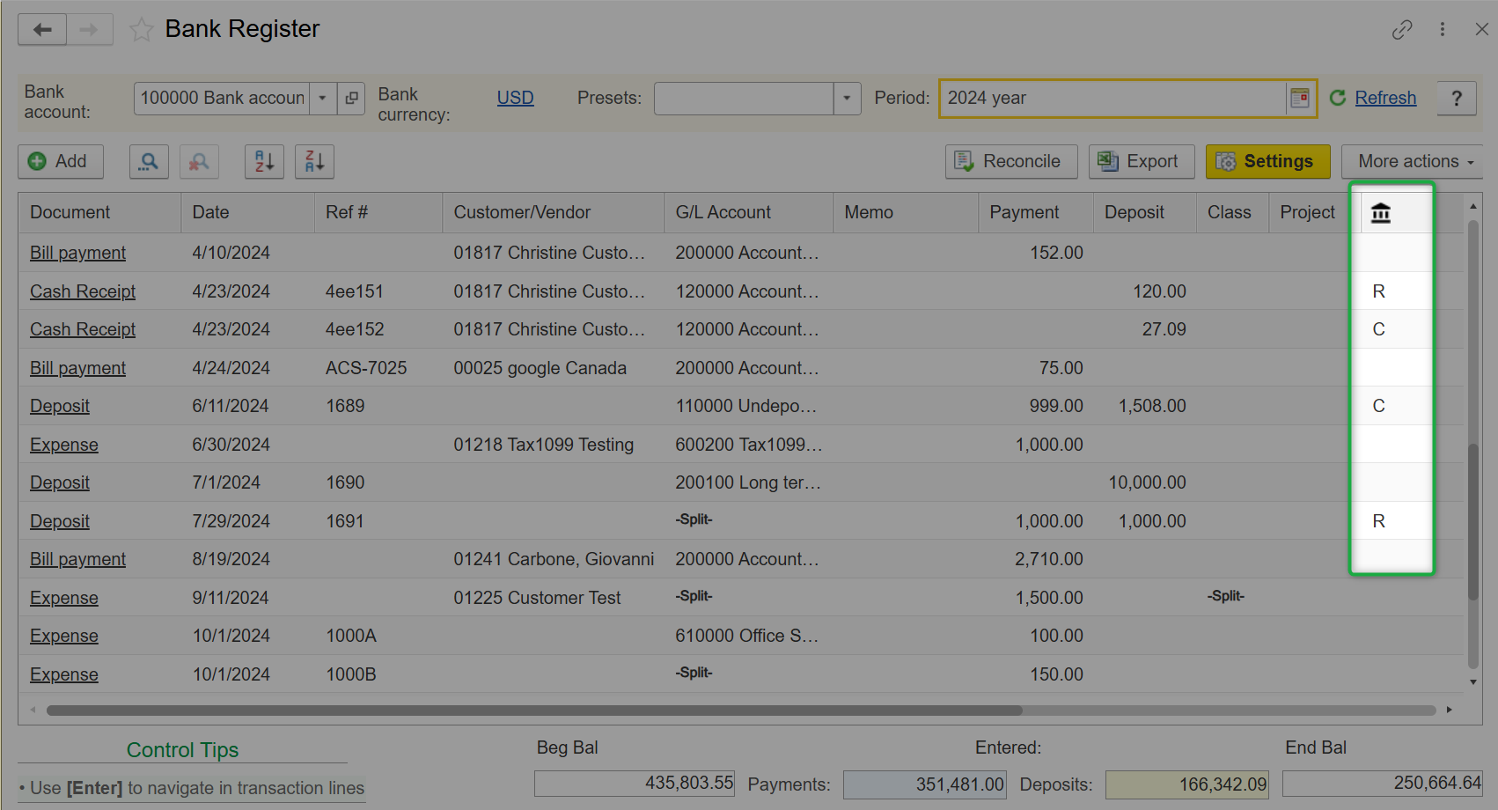Open Deposit with ref 1689
The image size is (1498, 810).
[60, 407]
